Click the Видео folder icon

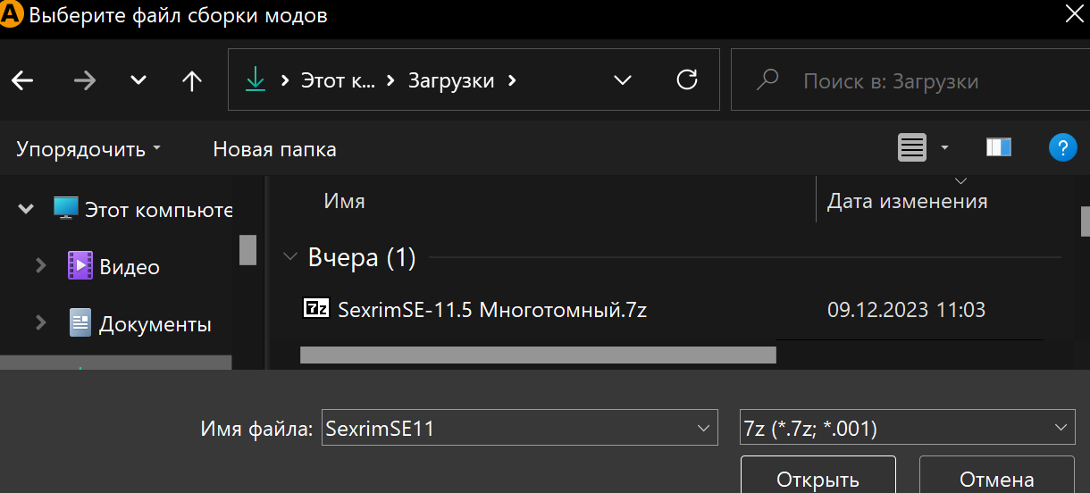tap(80, 266)
